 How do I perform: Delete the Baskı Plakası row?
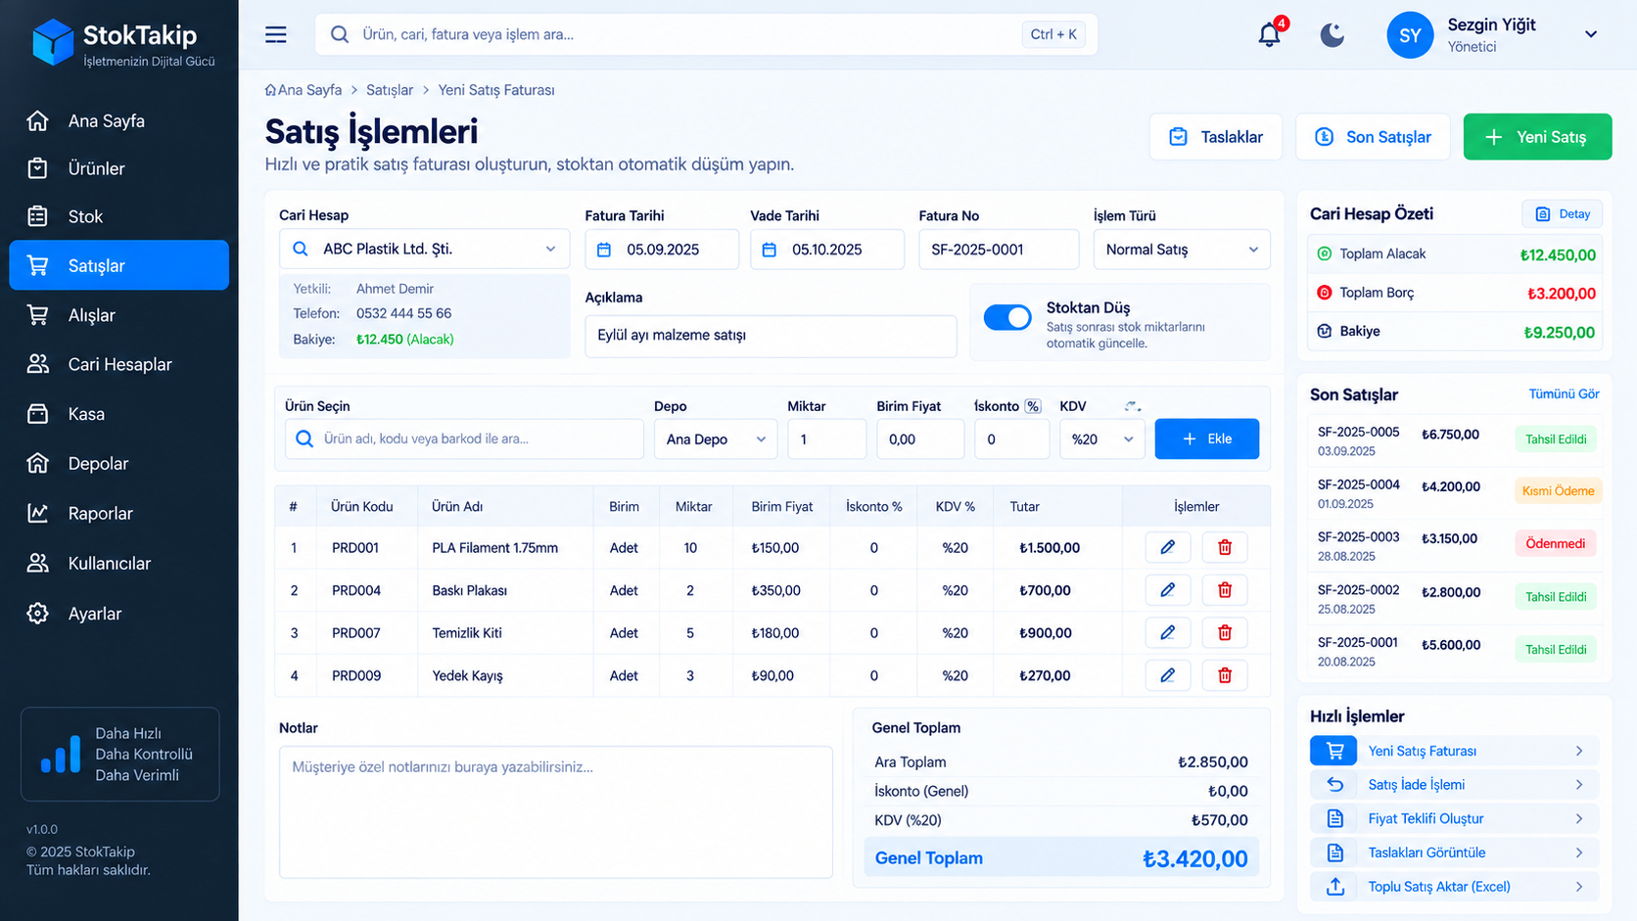[x=1224, y=590]
